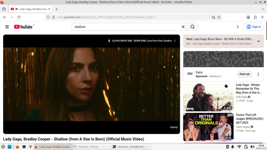Click the magnifier search button
The image size is (267, 150).
193,27
